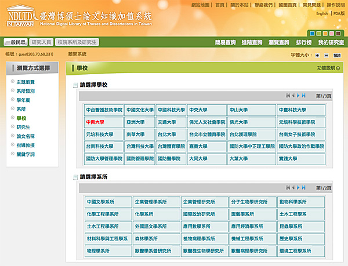Collapse the 請選擇學校 section
The height and width of the screenshot is (266, 348).
click(75, 86)
